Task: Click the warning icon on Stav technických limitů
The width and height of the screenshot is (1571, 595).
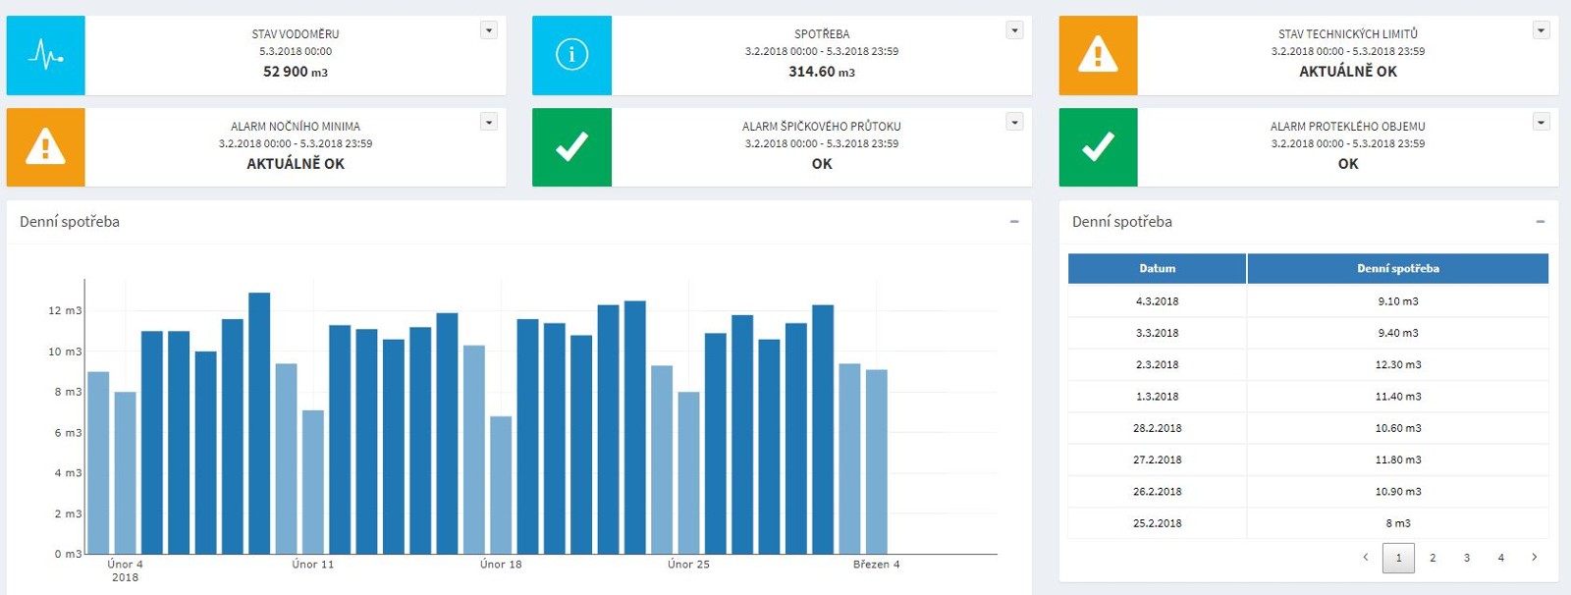Action: tap(1098, 55)
